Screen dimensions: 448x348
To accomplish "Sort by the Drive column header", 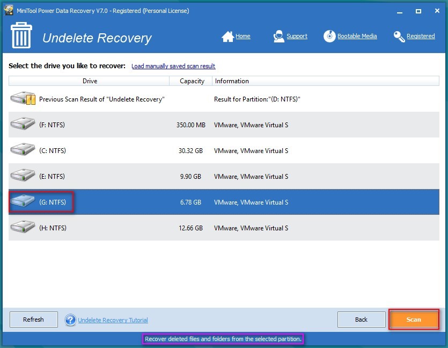I will [x=89, y=81].
